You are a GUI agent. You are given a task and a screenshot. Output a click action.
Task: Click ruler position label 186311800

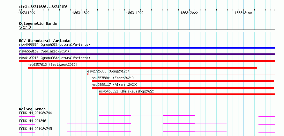[x=81, y=13]
